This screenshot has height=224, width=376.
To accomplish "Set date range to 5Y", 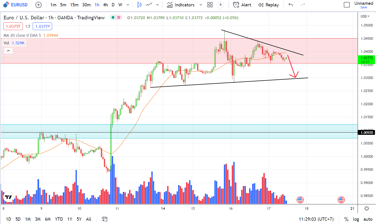I will [x=79, y=219].
